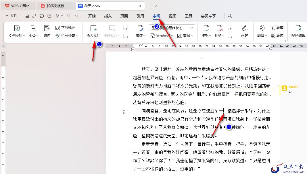Screen dimensions: 307x174
Task: Jump to next revision icon
Action: pyautogui.click(x=230, y=36)
